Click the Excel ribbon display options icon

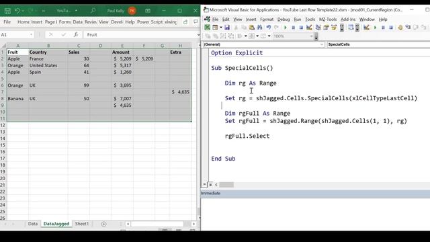[x=148, y=11]
